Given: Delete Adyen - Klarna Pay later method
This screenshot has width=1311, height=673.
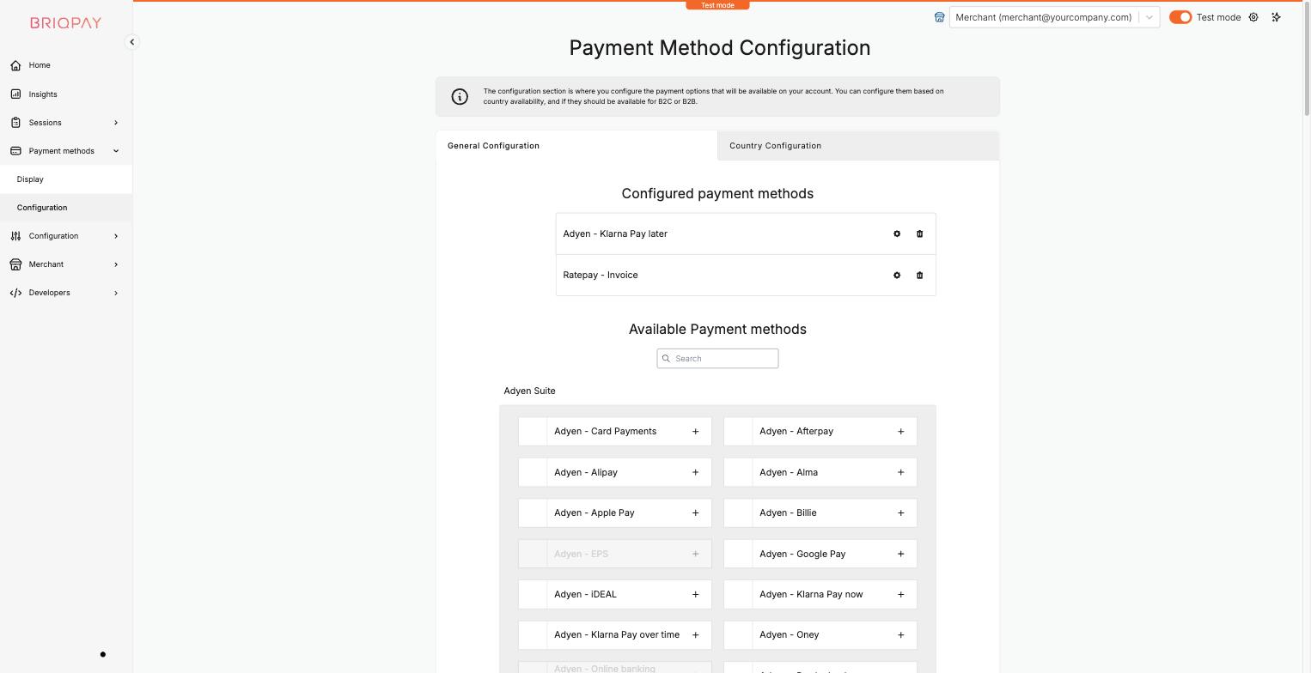Looking at the screenshot, I should pos(919,233).
